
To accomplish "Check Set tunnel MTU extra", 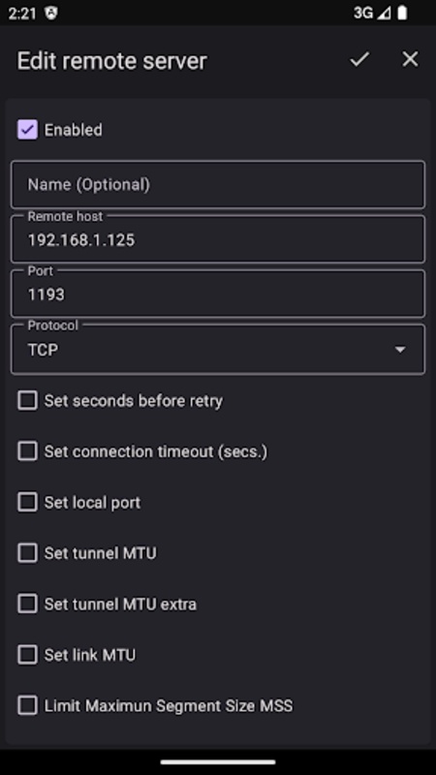I will tap(28, 604).
